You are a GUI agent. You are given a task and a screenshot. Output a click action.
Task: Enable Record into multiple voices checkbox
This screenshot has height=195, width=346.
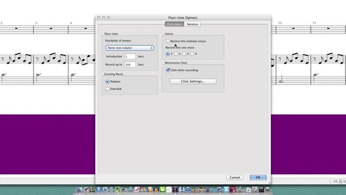pos(168,41)
